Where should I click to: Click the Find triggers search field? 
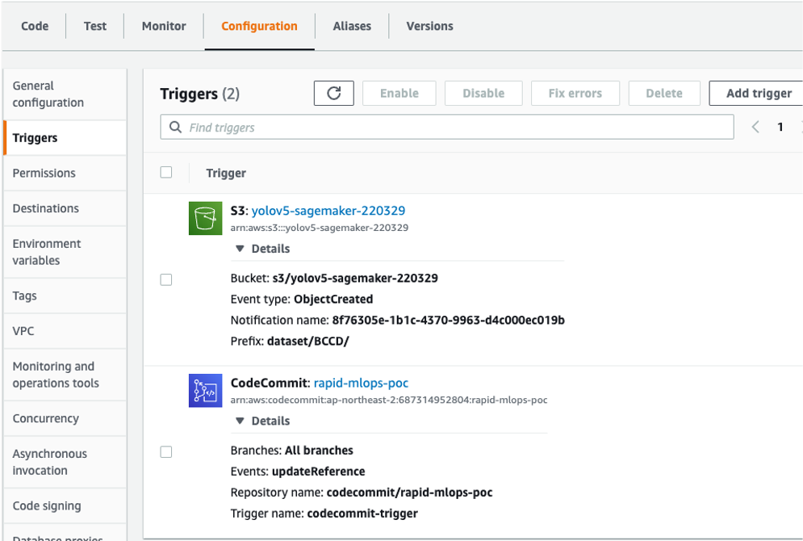[x=446, y=127]
